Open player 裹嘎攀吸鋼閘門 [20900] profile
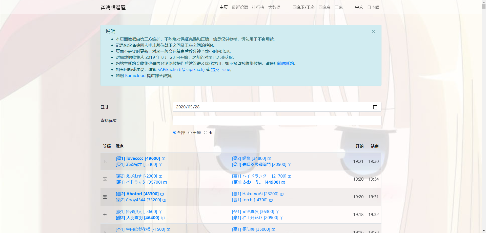The width and height of the screenshot is (486, 233). pos(259,165)
